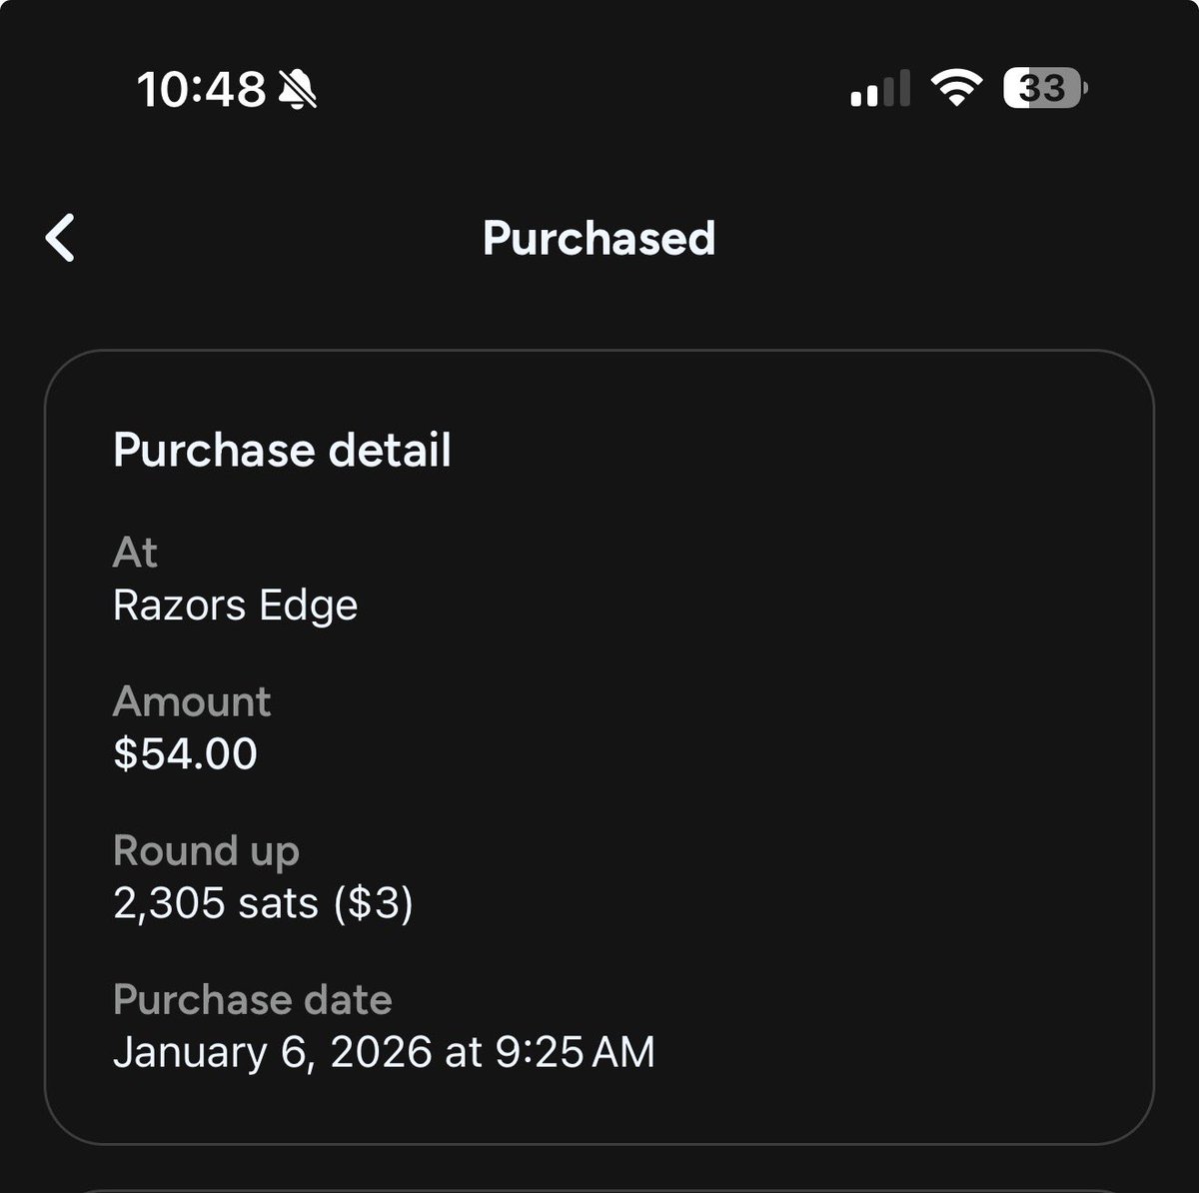1199x1193 pixels.
Task: Tap the silent mode bell icon
Action: (298, 91)
